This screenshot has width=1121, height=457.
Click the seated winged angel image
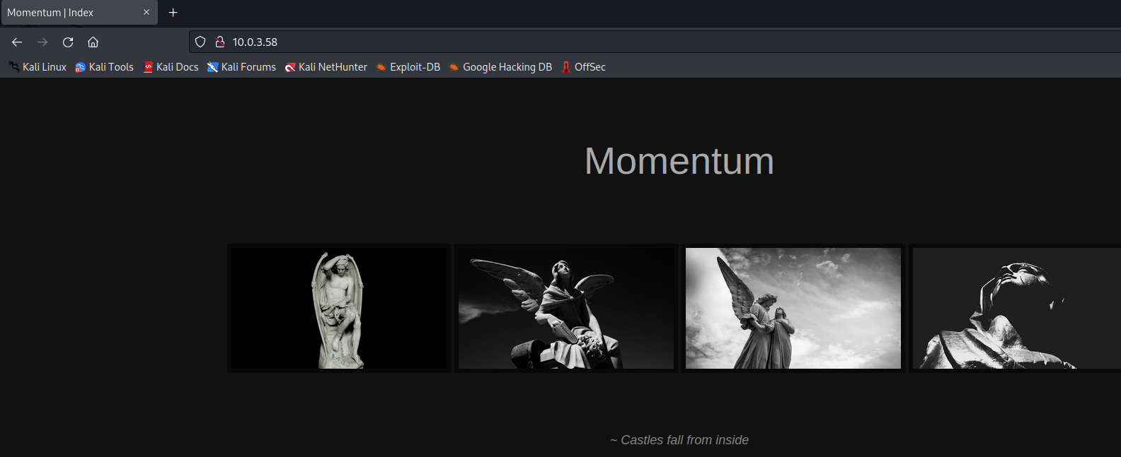566,308
